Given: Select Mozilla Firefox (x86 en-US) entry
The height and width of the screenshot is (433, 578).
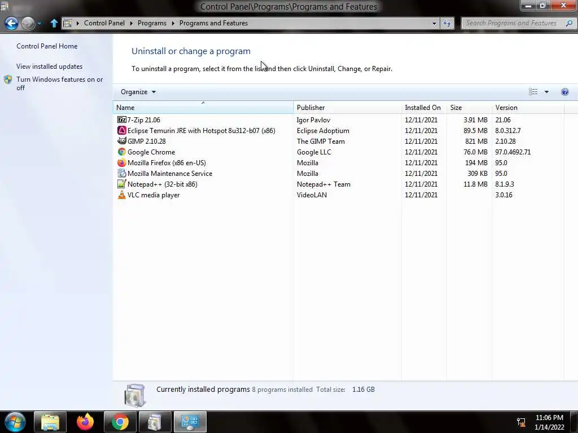Looking at the screenshot, I should [x=167, y=162].
